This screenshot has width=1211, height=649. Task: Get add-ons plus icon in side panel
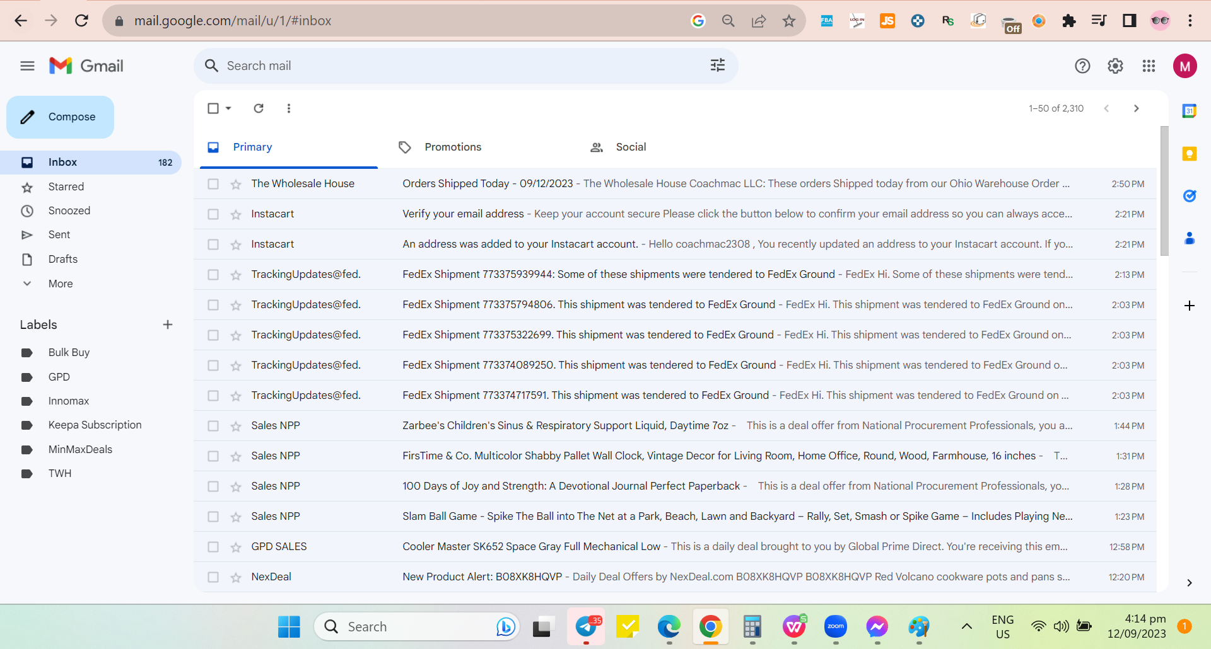click(1190, 306)
